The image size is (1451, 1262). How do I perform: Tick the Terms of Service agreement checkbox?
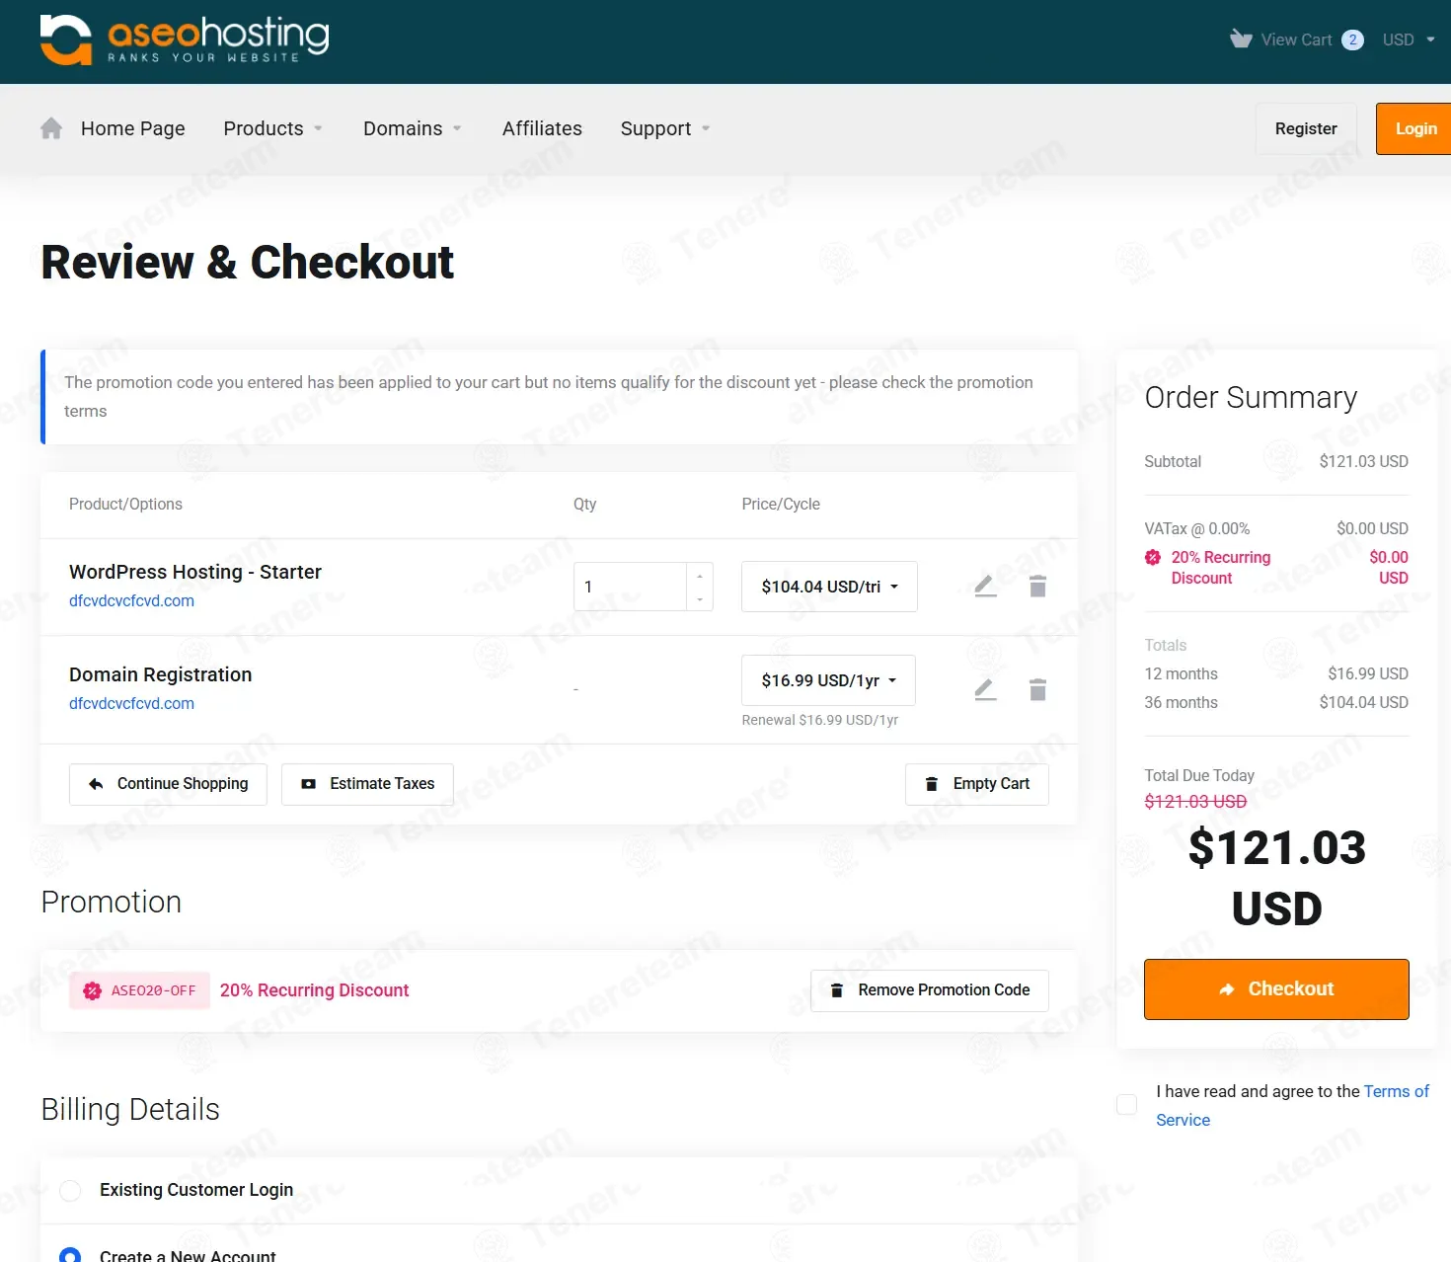1126,1104
